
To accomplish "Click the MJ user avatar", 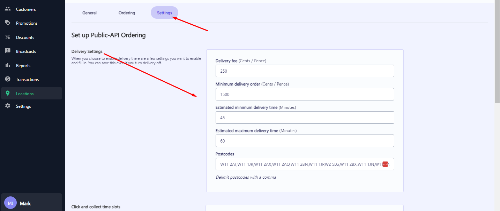I will pos(10,203).
